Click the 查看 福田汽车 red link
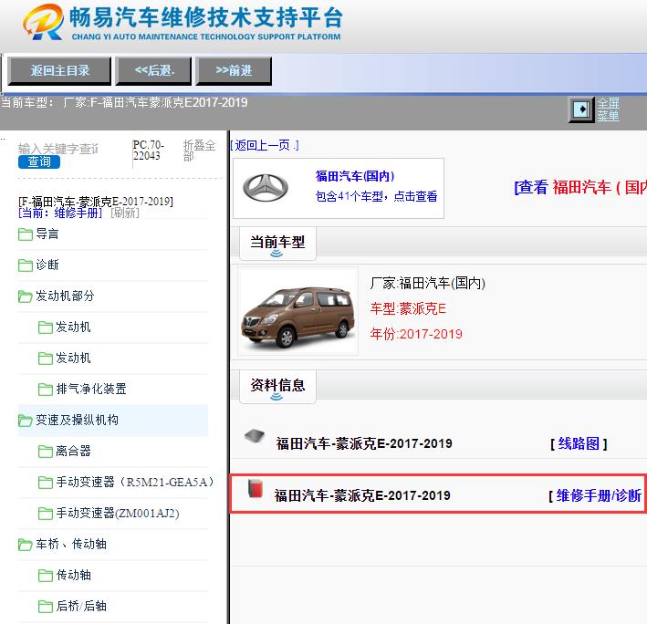This screenshot has width=647, height=624. tap(580, 187)
